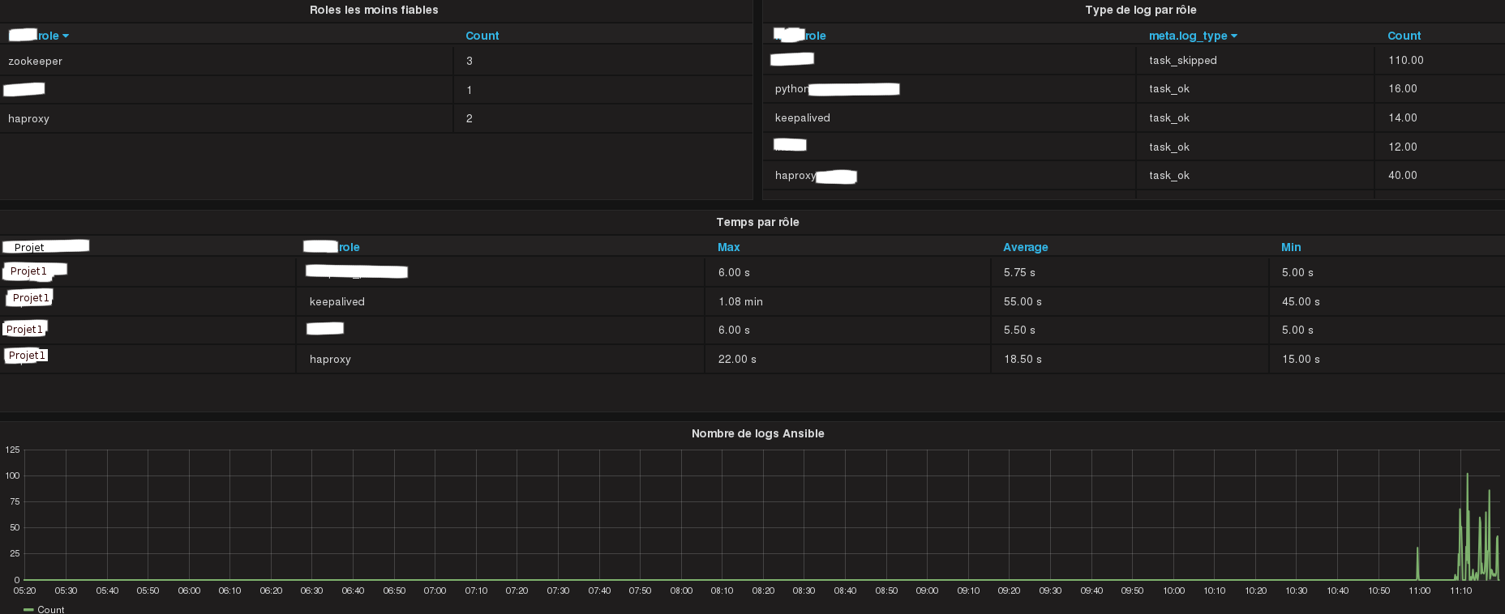Click 55.00 s average value
This screenshot has width=1505, height=614.
tap(1022, 301)
